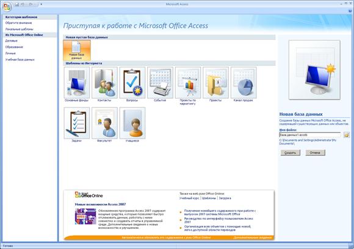
Task: Click the Office Online logo
Action: [88, 195]
